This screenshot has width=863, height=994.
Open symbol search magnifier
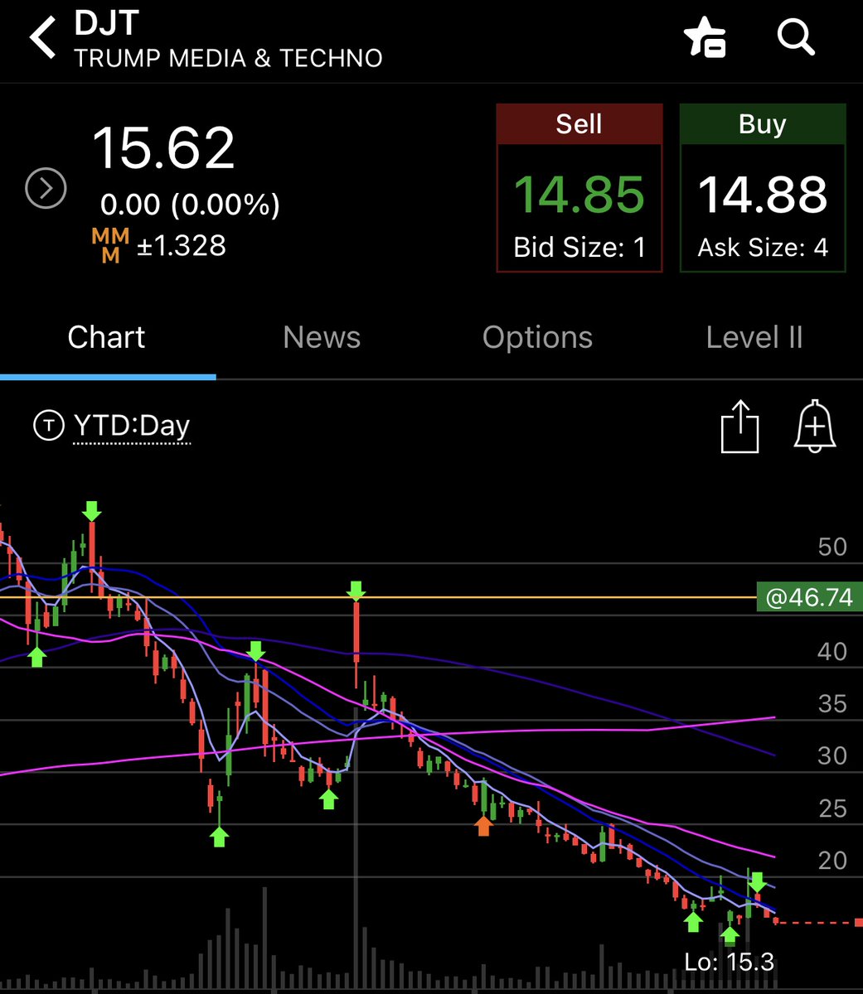(796, 37)
